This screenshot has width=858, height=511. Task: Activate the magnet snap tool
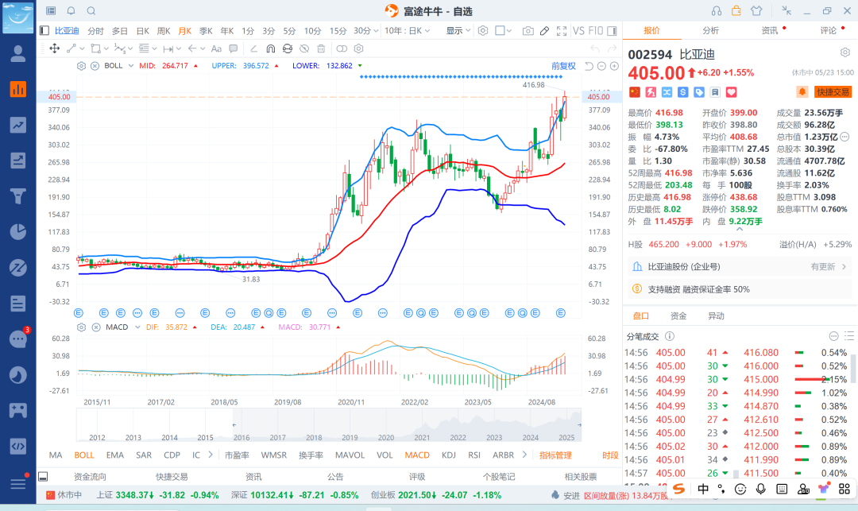click(x=270, y=48)
